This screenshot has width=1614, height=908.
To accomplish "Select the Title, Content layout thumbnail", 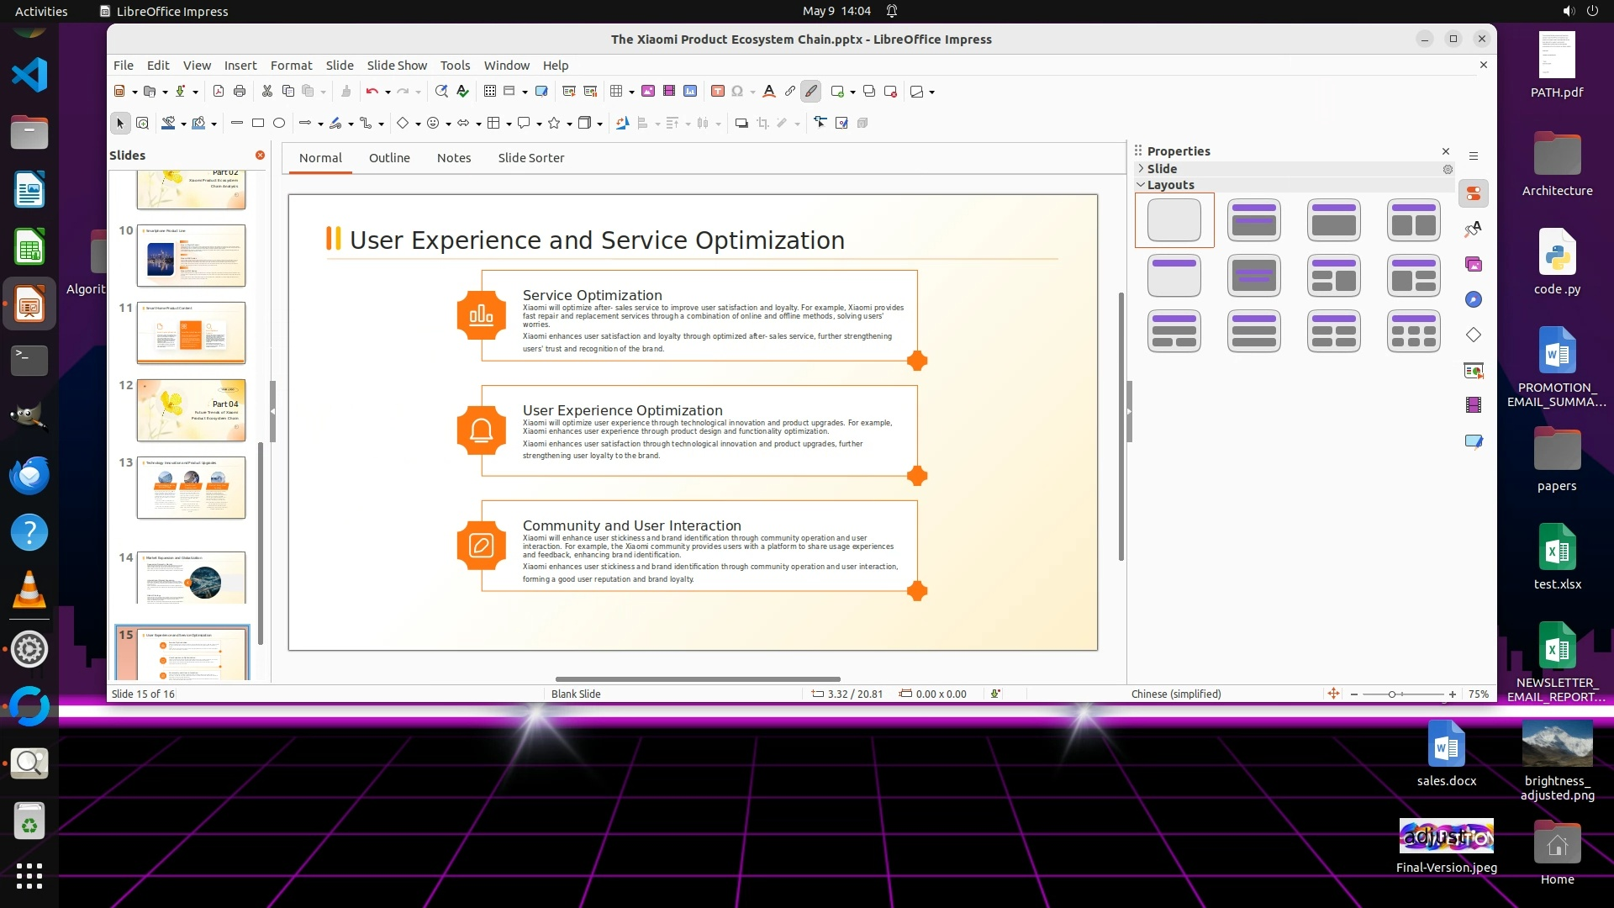I will pyautogui.click(x=1333, y=220).
